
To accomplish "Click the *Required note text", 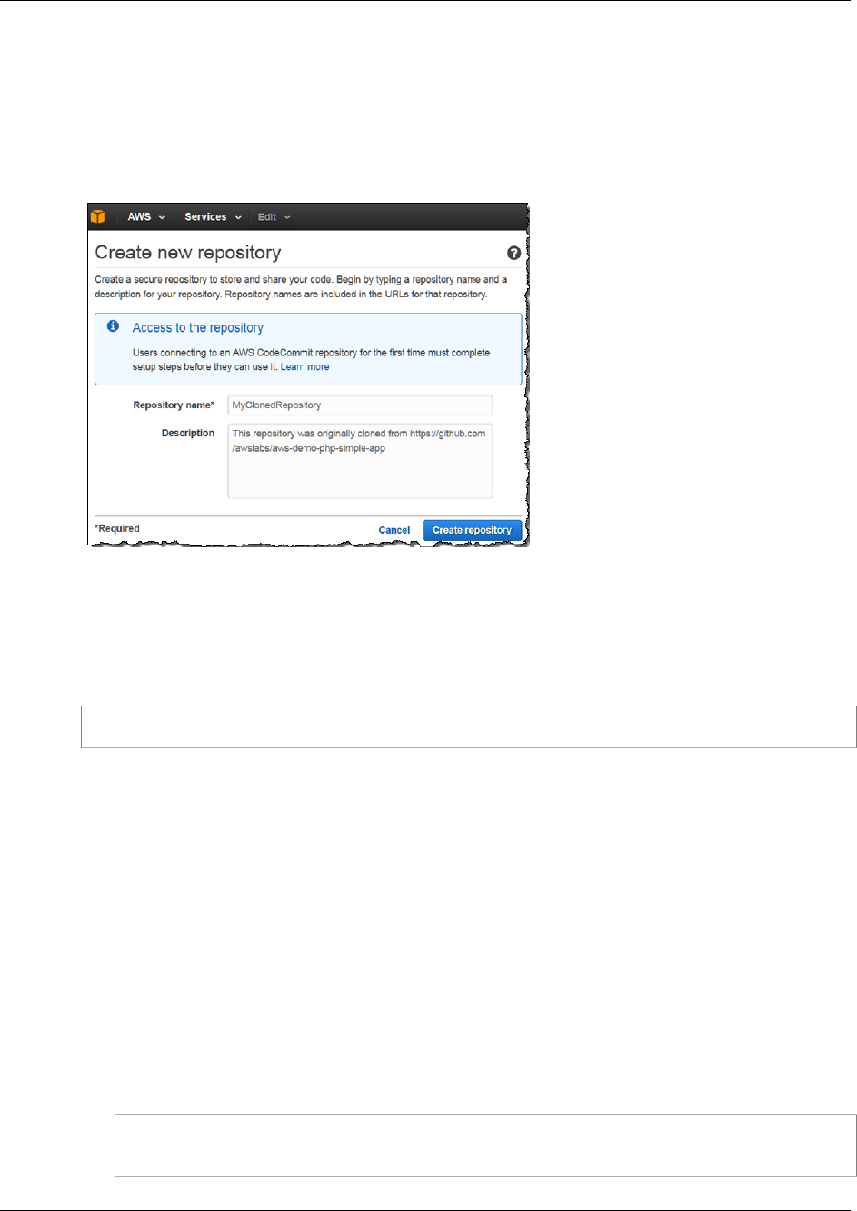I will click(x=117, y=528).
